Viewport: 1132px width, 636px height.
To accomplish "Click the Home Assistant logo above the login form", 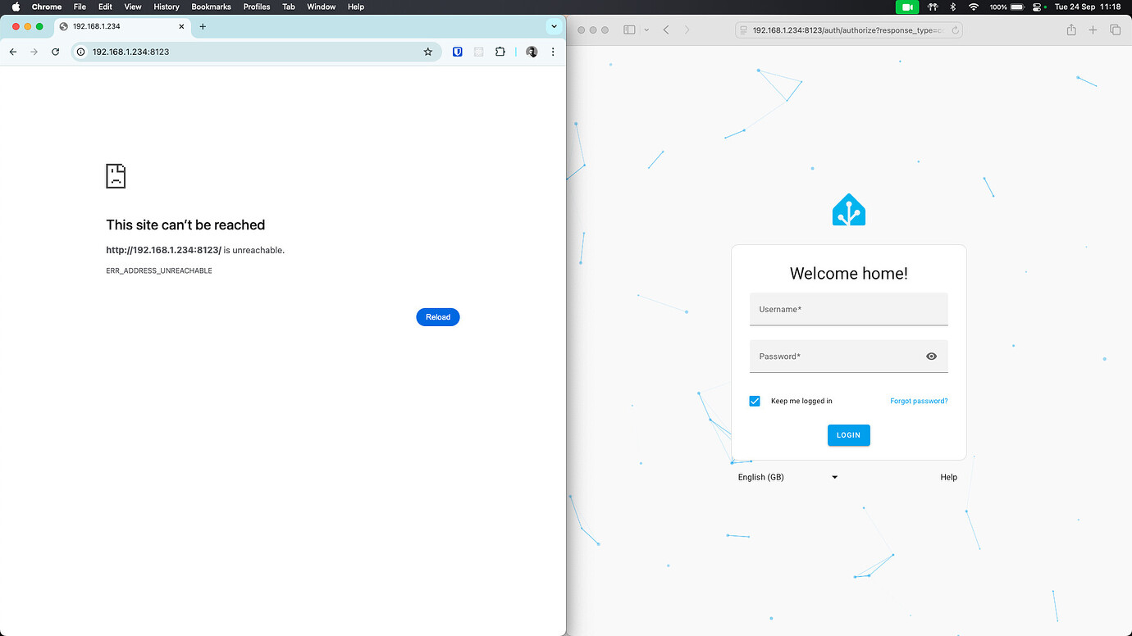I will tap(848, 209).
